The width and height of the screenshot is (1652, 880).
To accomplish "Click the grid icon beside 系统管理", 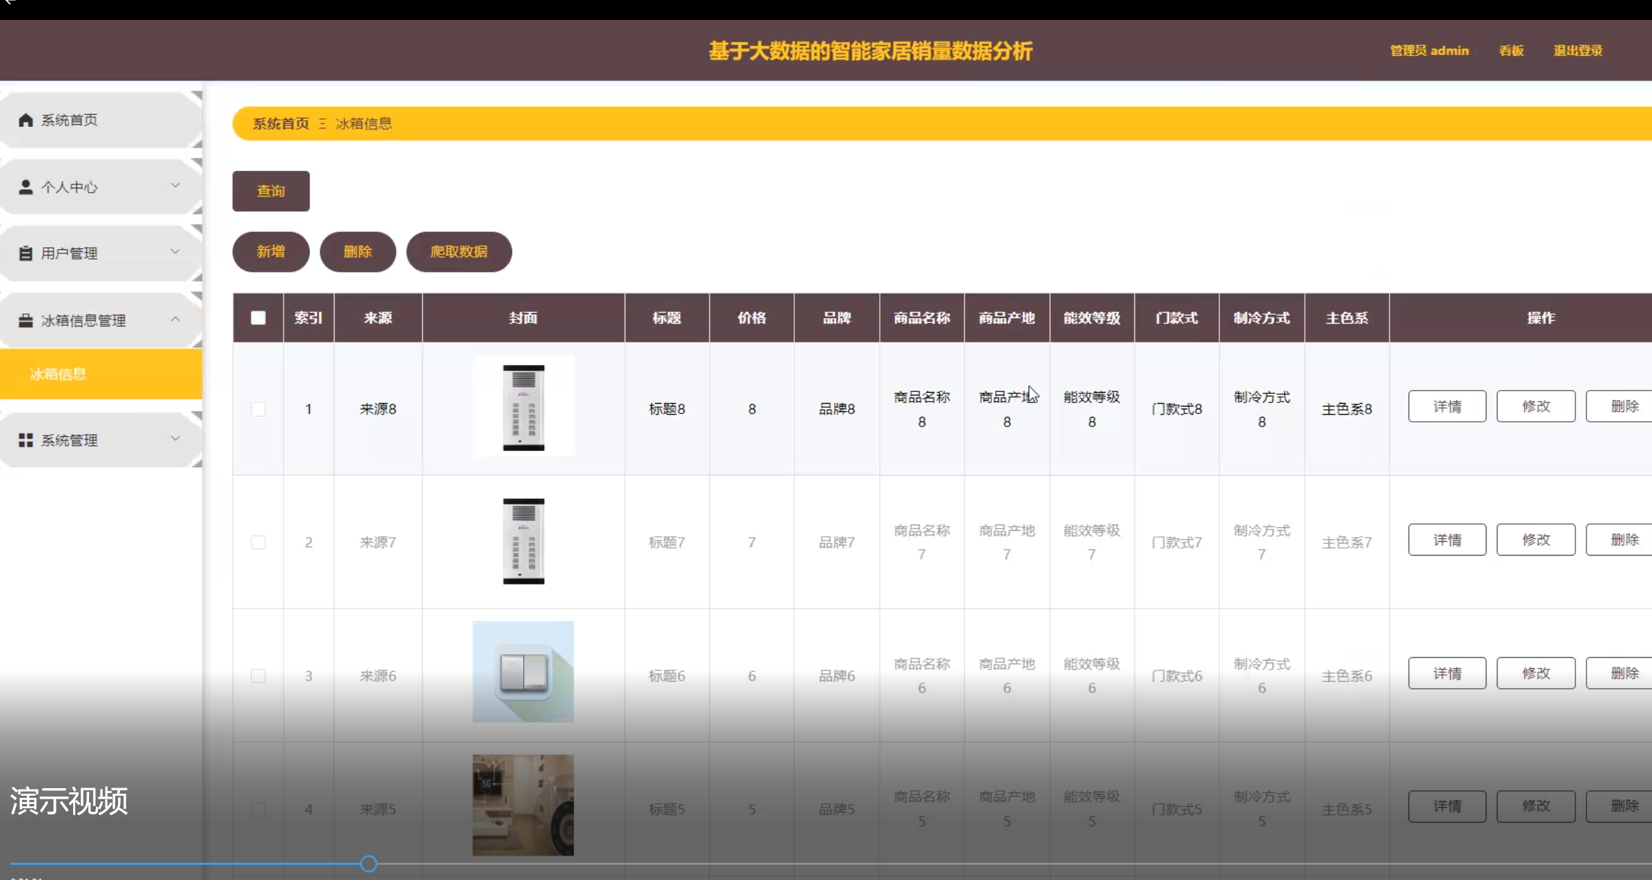I will (x=26, y=440).
